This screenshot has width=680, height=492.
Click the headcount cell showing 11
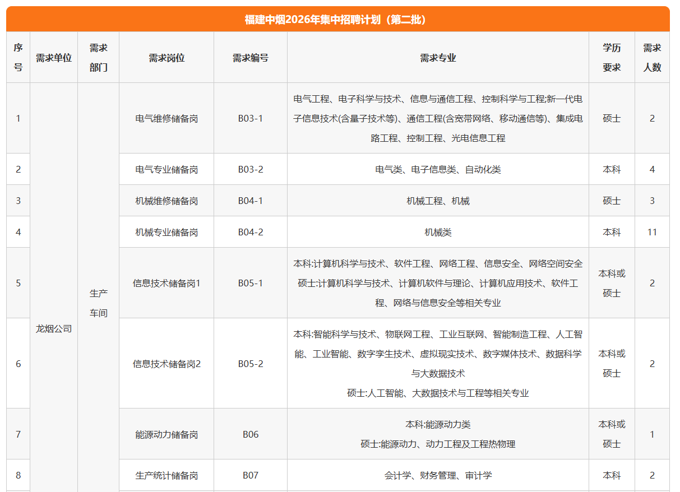pos(652,232)
